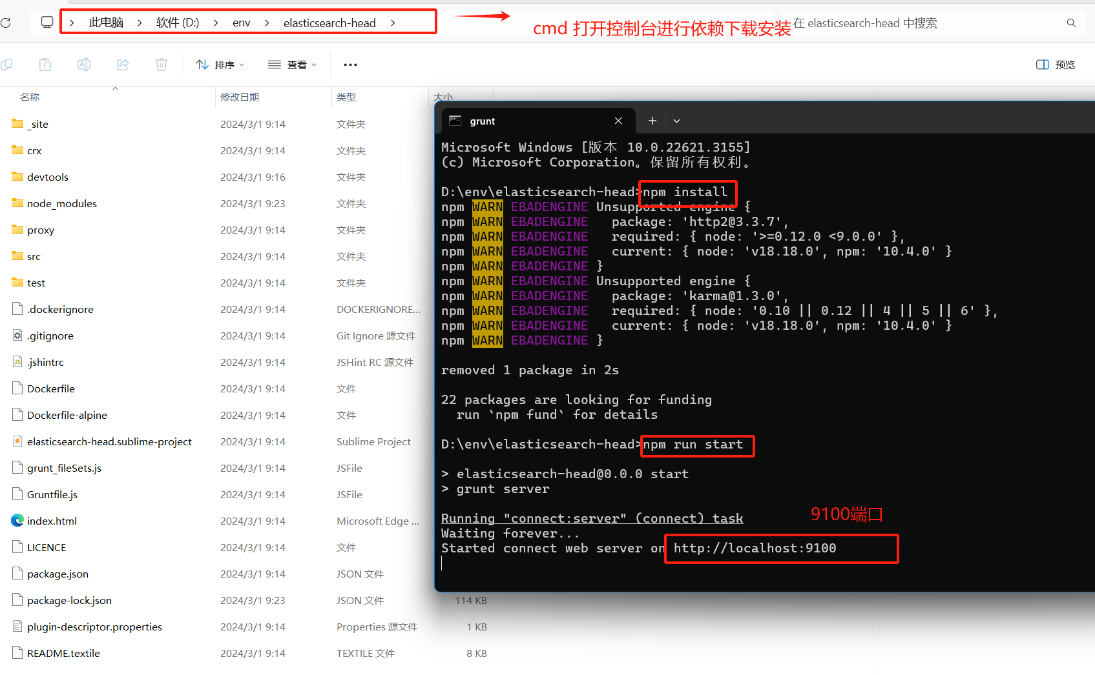The height and width of the screenshot is (675, 1095).
Task: Click the Copy icon in the toolbar
Action: [8, 65]
